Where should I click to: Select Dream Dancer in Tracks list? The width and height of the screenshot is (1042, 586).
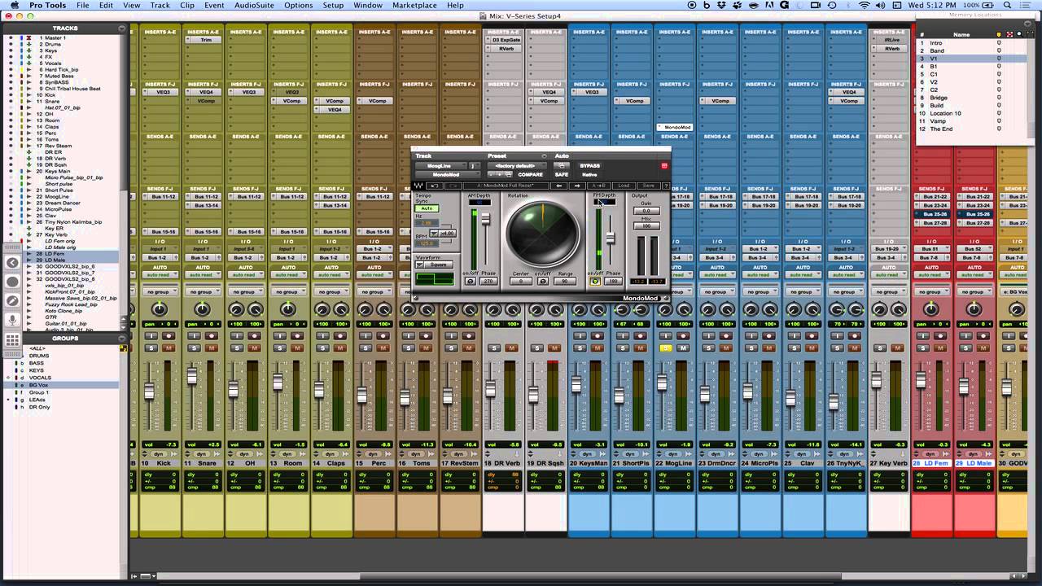pos(63,203)
